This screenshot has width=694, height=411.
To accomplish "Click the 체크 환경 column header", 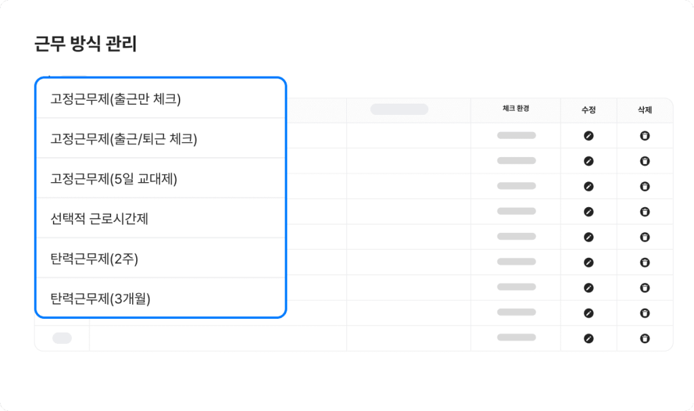I will click(x=516, y=109).
